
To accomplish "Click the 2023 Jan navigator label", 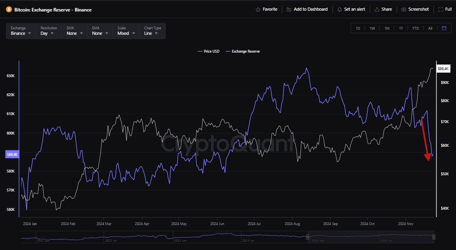I will [x=180, y=241].
